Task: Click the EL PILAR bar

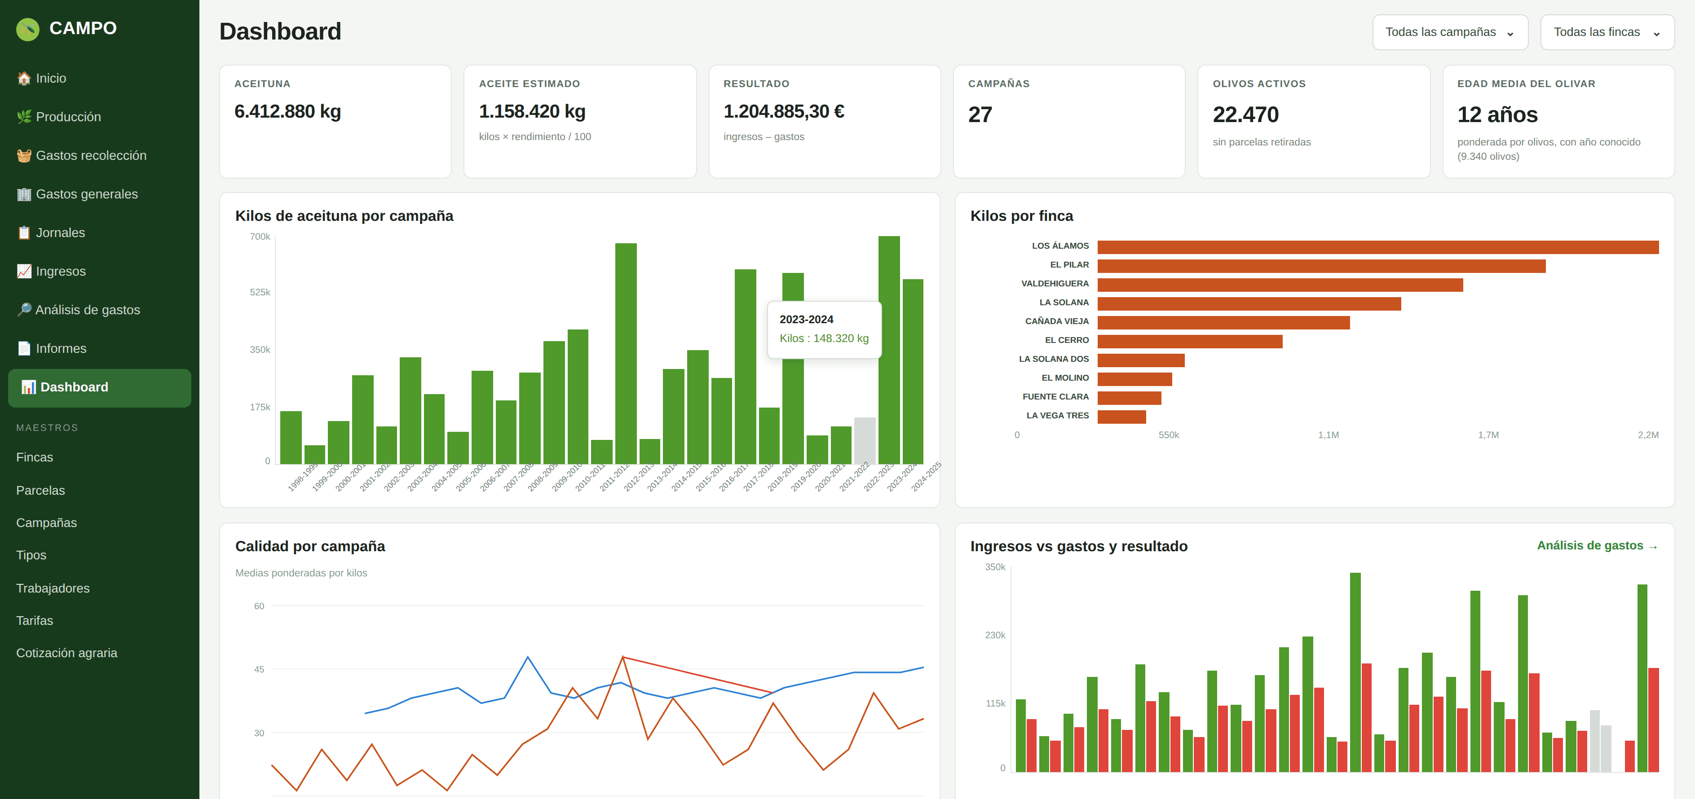Action: point(1321,266)
